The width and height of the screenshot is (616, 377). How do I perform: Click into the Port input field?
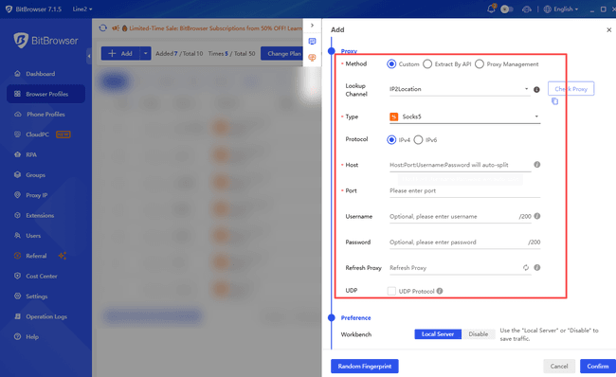[x=464, y=190]
